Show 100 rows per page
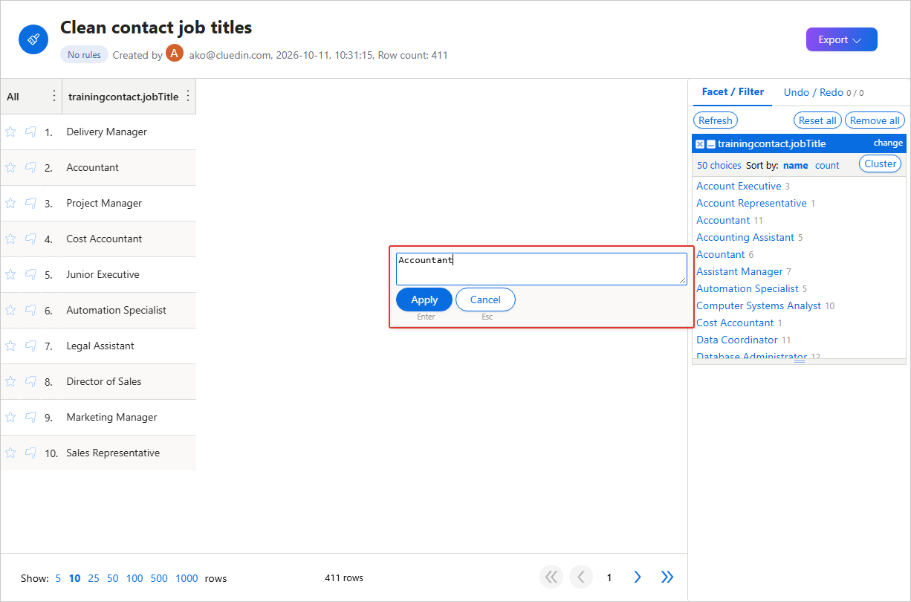 point(134,578)
